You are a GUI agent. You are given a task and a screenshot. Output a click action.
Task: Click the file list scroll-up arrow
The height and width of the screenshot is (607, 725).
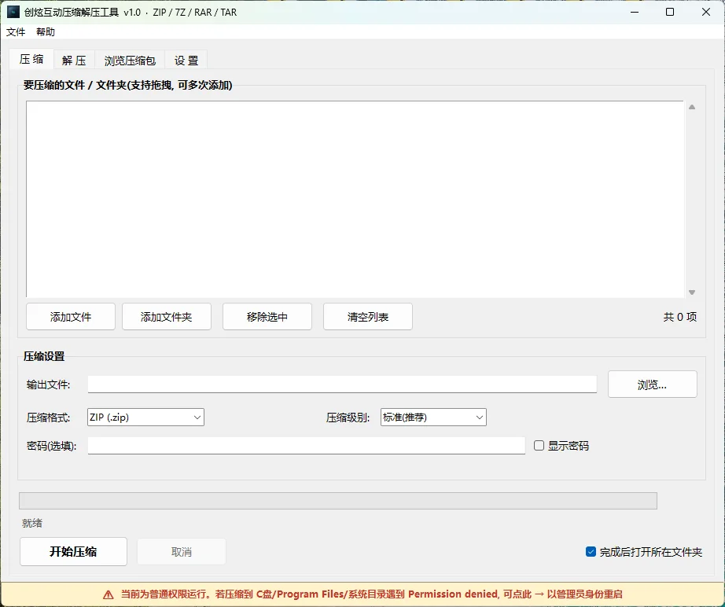[692, 107]
